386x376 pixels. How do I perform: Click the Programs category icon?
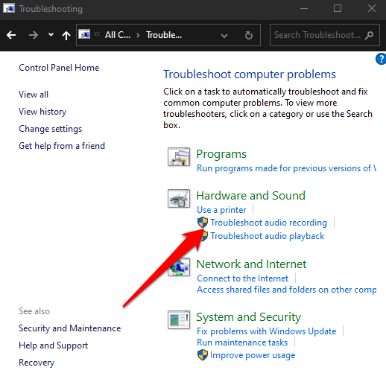click(x=179, y=156)
